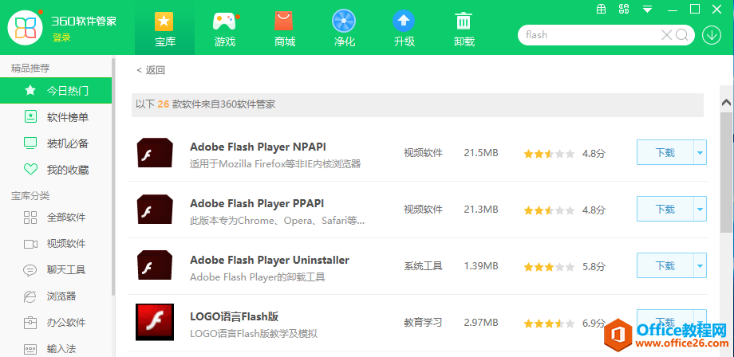
Task: Click the 聊天工具 speech bubble icon
Action: point(30,270)
